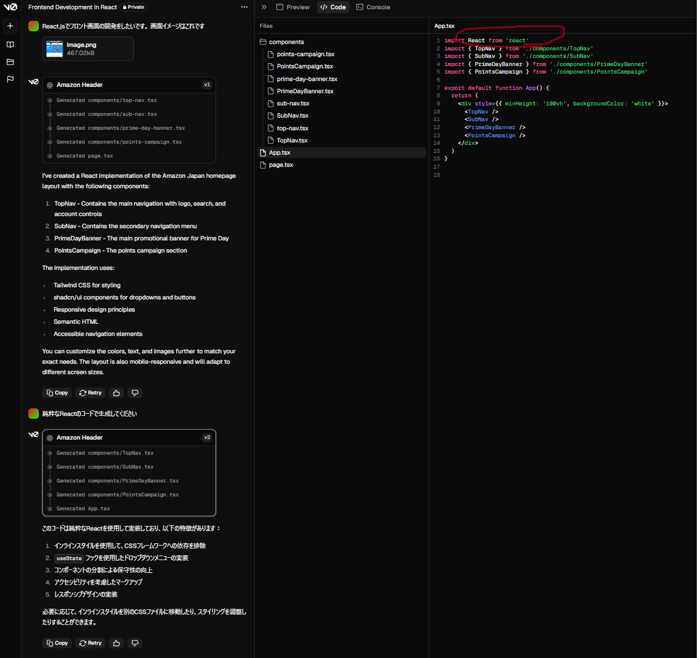Screen dimensions: 698x658
Task: Thumbs up the first response
Action: [116, 393]
